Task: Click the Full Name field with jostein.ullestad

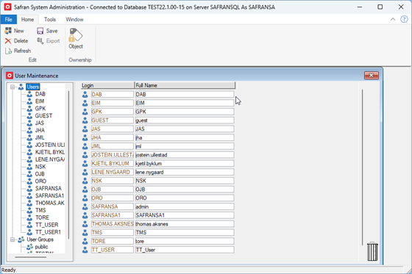Action: coord(184,155)
